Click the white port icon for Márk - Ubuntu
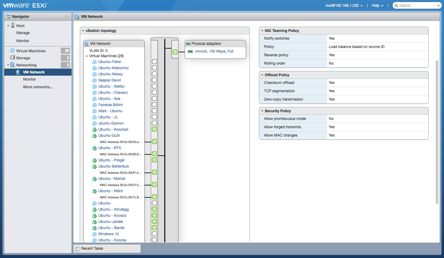This screenshot has height=258, width=444. 154,111
